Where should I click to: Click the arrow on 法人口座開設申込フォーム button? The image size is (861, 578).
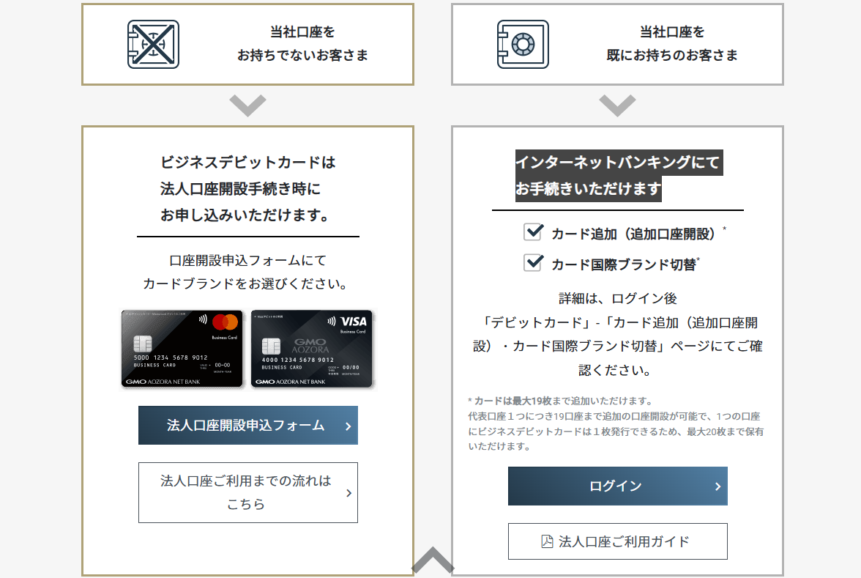[x=348, y=426]
